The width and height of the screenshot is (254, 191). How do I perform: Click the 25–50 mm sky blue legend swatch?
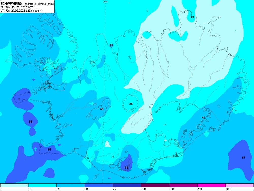71,185
